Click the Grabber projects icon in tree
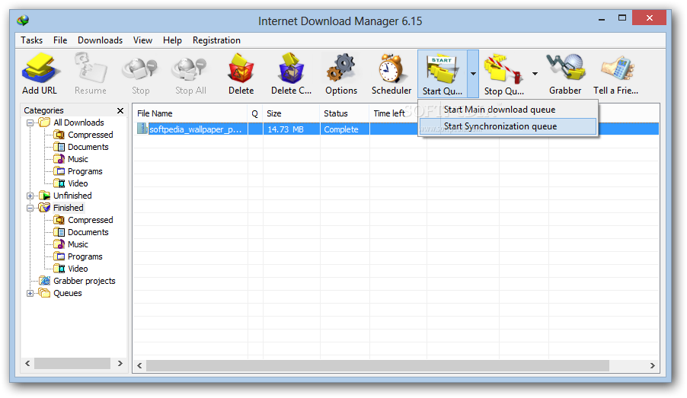Image resolution: width=687 pixels, height=398 pixels. coord(44,281)
